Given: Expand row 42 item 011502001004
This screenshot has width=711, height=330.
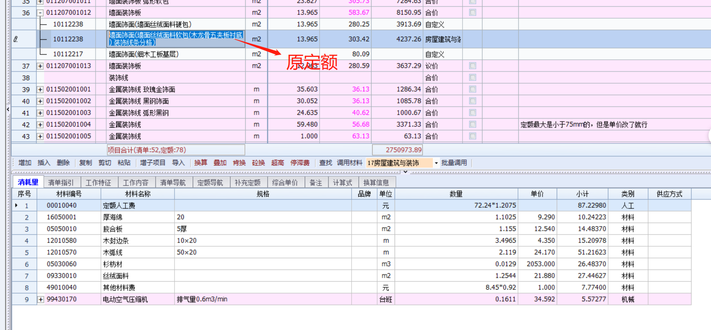Looking at the screenshot, I should pyautogui.click(x=40, y=125).
